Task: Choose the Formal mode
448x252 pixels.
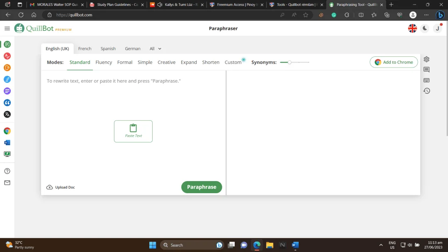Action: (124, 62)
